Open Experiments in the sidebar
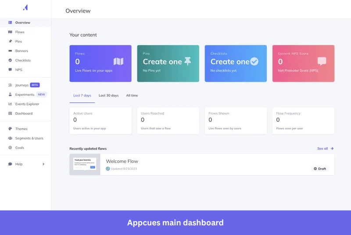The height and width of the screenshot is (235, 351). click(25, 95)
